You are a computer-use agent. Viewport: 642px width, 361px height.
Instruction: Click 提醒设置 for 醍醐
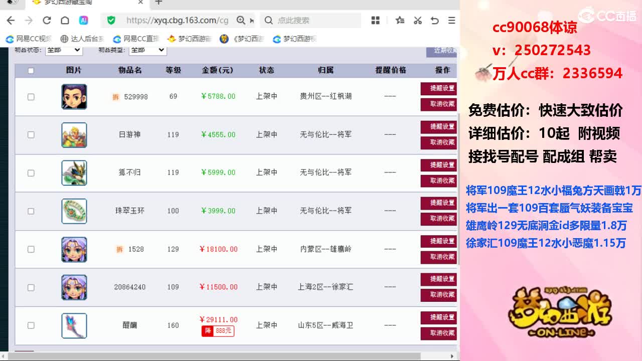[x=439, y=317]
